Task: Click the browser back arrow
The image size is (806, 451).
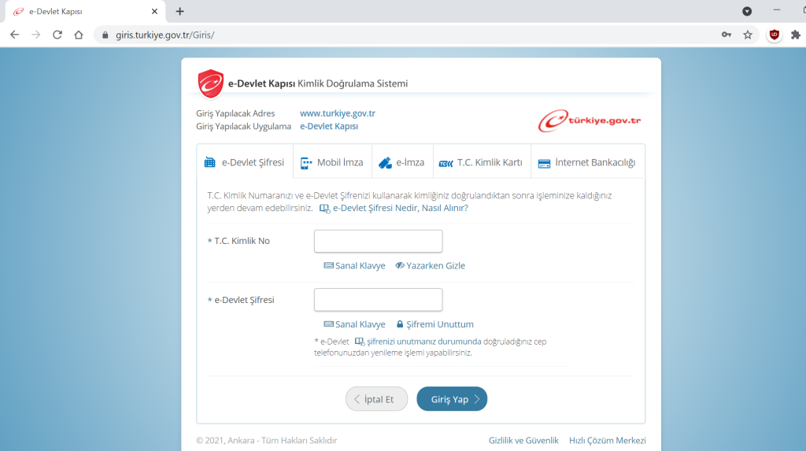Action: click(14, 35)
